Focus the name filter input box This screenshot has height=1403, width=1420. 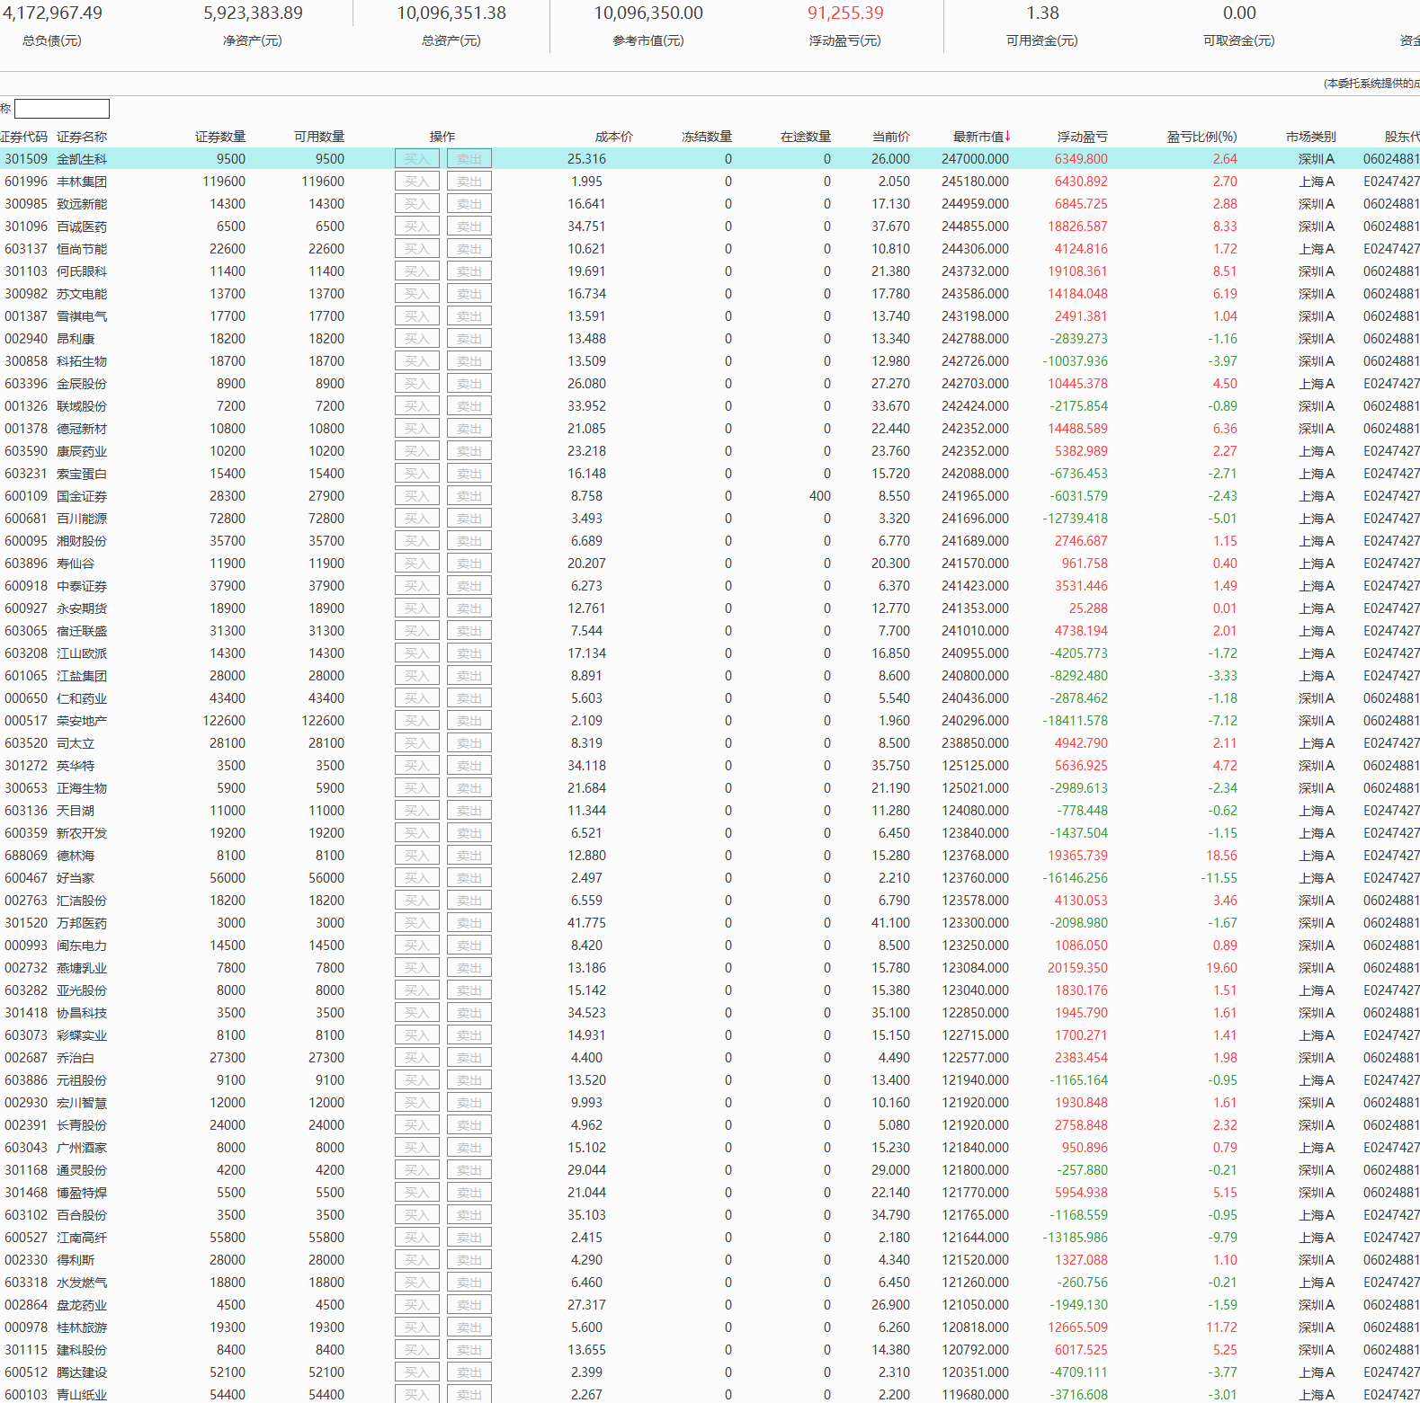click(62, 109)
